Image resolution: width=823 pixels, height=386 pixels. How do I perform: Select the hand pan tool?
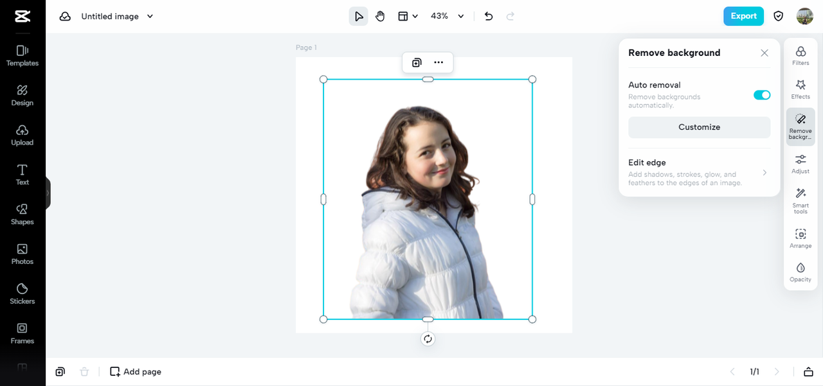point(380,16)
